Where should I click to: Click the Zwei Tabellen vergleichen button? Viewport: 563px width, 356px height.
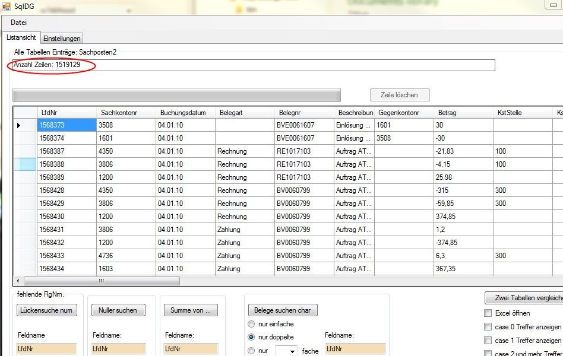click(x=524, y=298)
